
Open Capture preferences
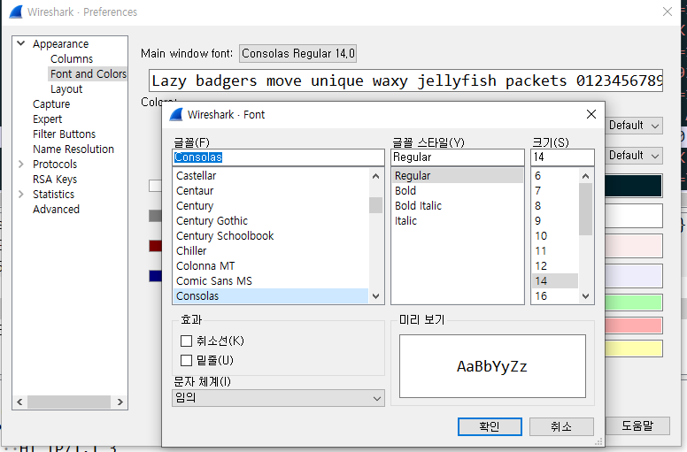[51, 104]
